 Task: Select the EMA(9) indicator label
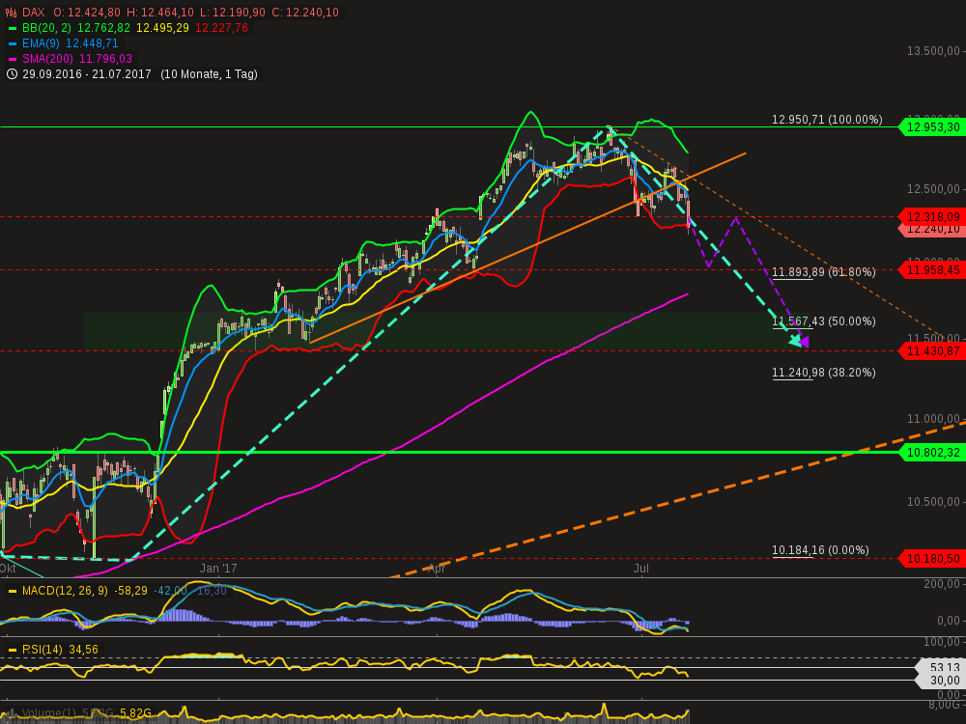[x=42, y=43]
